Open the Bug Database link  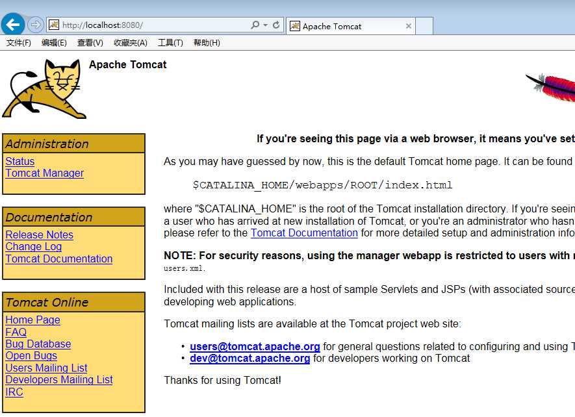38,344
